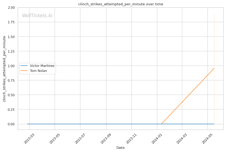226x152 pixels.
Task: Click the WolfTickets.AI watermark
Action: coord(37,16)
